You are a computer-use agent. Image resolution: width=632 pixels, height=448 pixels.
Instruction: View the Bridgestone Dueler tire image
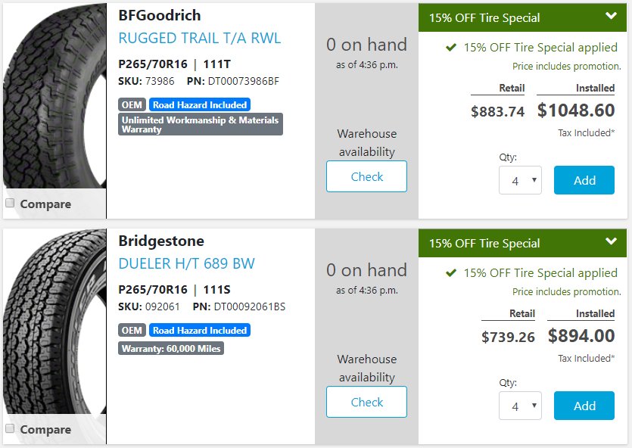[54, 322]
